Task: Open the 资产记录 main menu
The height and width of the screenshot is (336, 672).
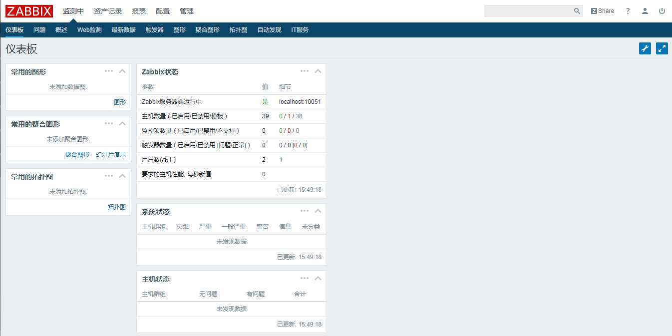Action: point(108,11)
